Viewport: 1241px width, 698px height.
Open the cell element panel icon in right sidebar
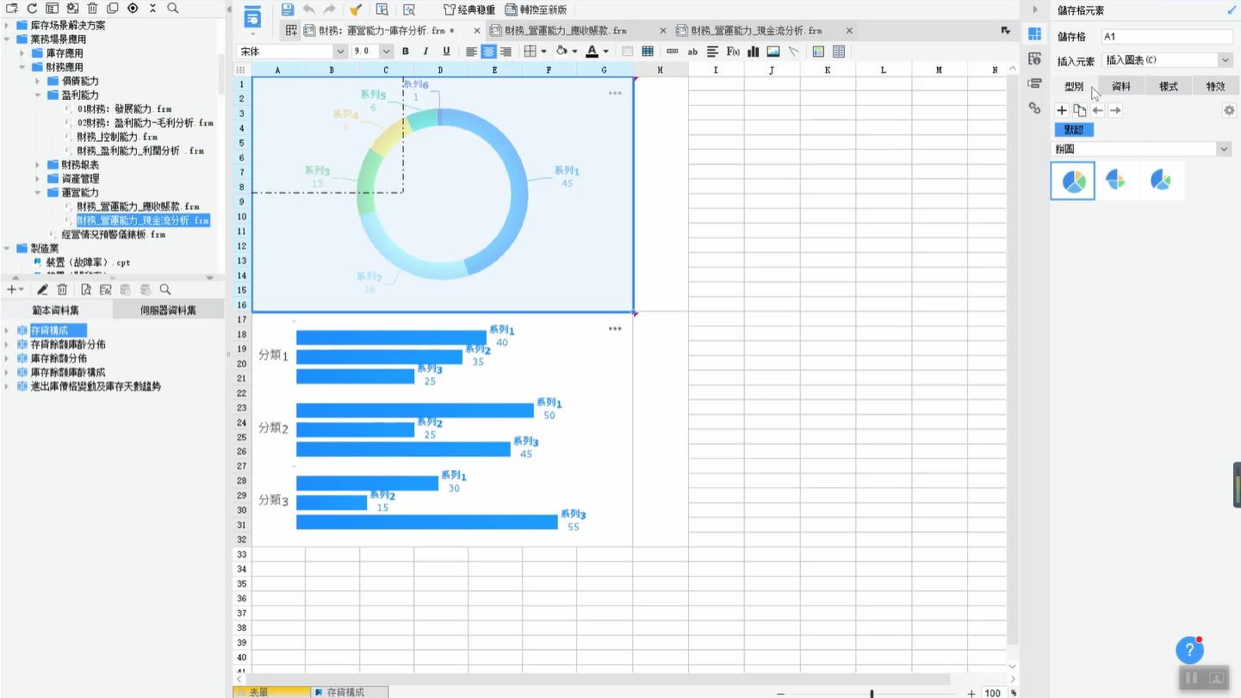[1034, 34]
